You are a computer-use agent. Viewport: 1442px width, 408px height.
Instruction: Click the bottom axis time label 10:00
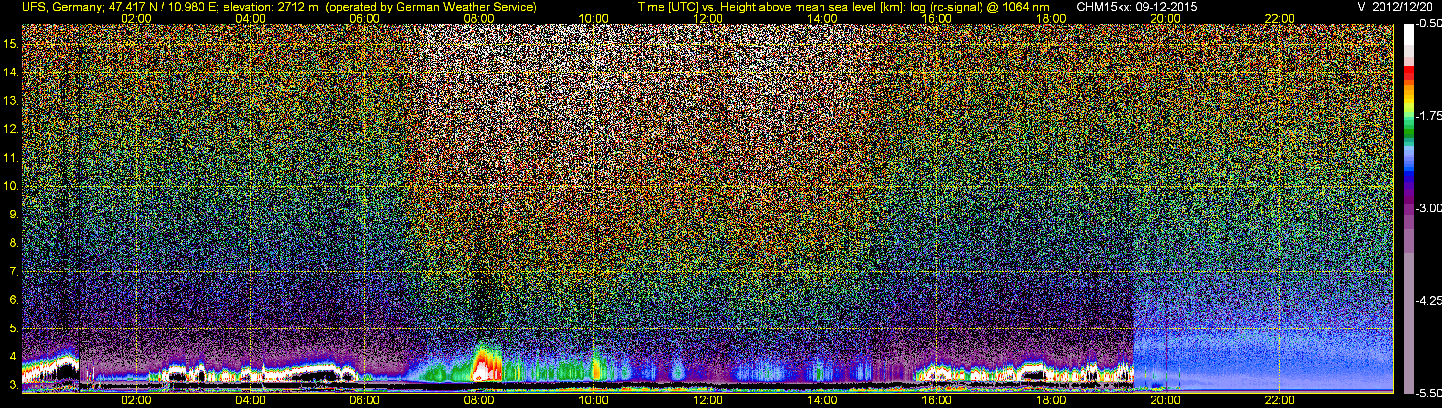coord(593,400)
